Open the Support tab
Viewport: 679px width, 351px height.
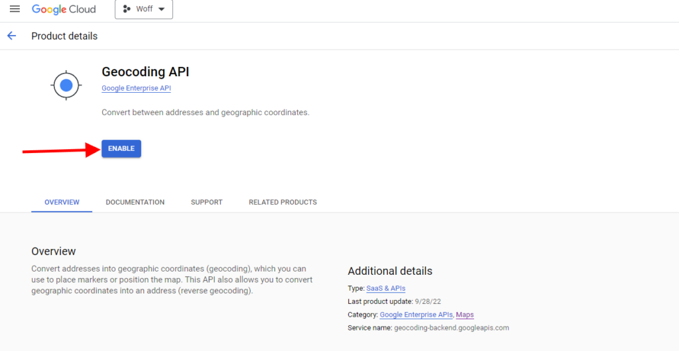coord(207,202)
